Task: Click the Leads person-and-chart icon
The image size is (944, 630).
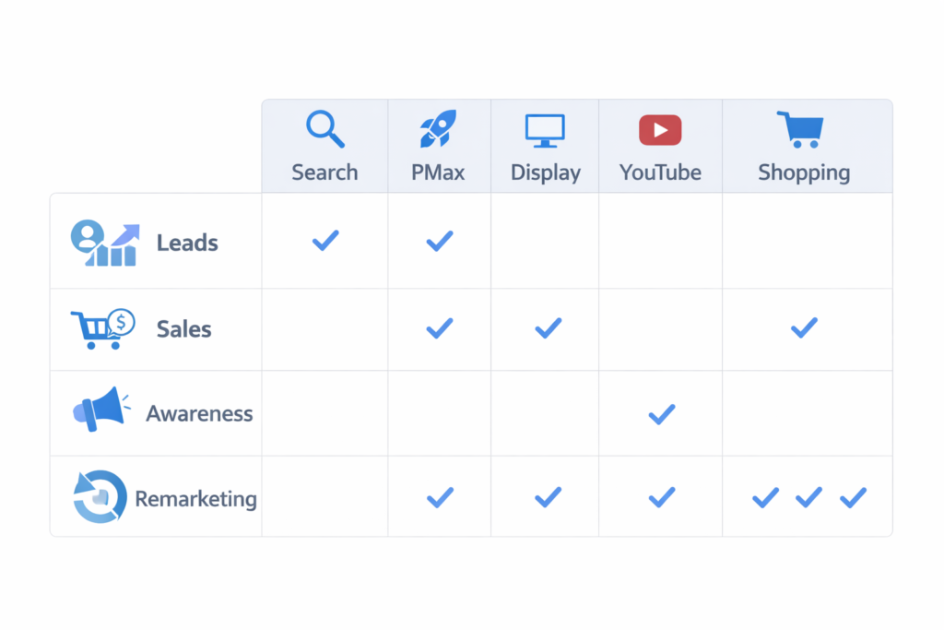Action: [105, 244]
